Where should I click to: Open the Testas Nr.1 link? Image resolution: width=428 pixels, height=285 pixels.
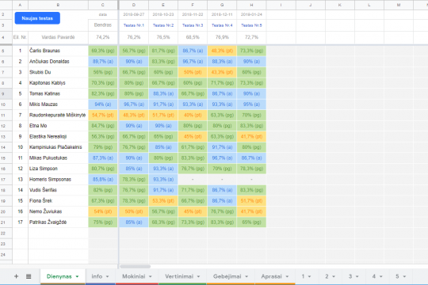(x=134, y=25)
